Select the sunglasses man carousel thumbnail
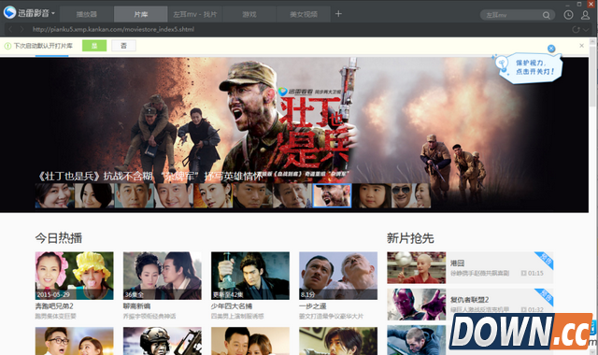Image resolution: width=598 pixels, height=355 pixels. point(411,195)
